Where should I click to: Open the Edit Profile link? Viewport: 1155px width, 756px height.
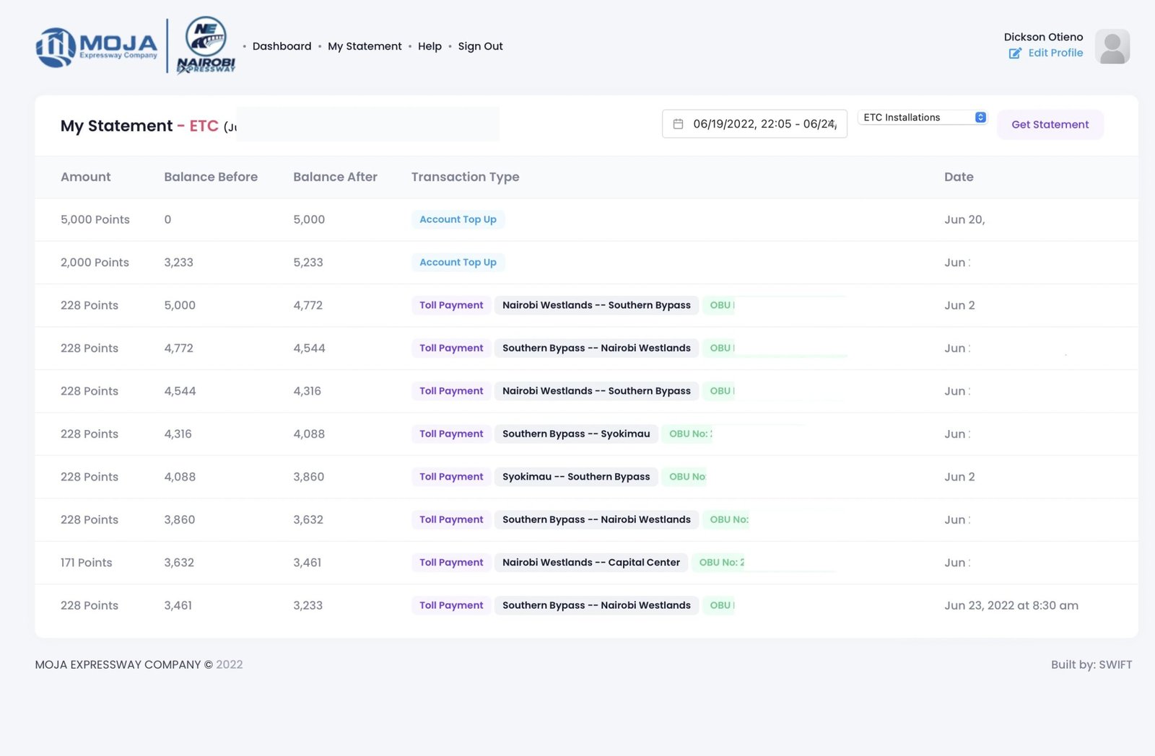point(1055,53)
